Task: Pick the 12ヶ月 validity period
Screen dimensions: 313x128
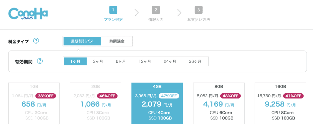Action: point(145,61)
